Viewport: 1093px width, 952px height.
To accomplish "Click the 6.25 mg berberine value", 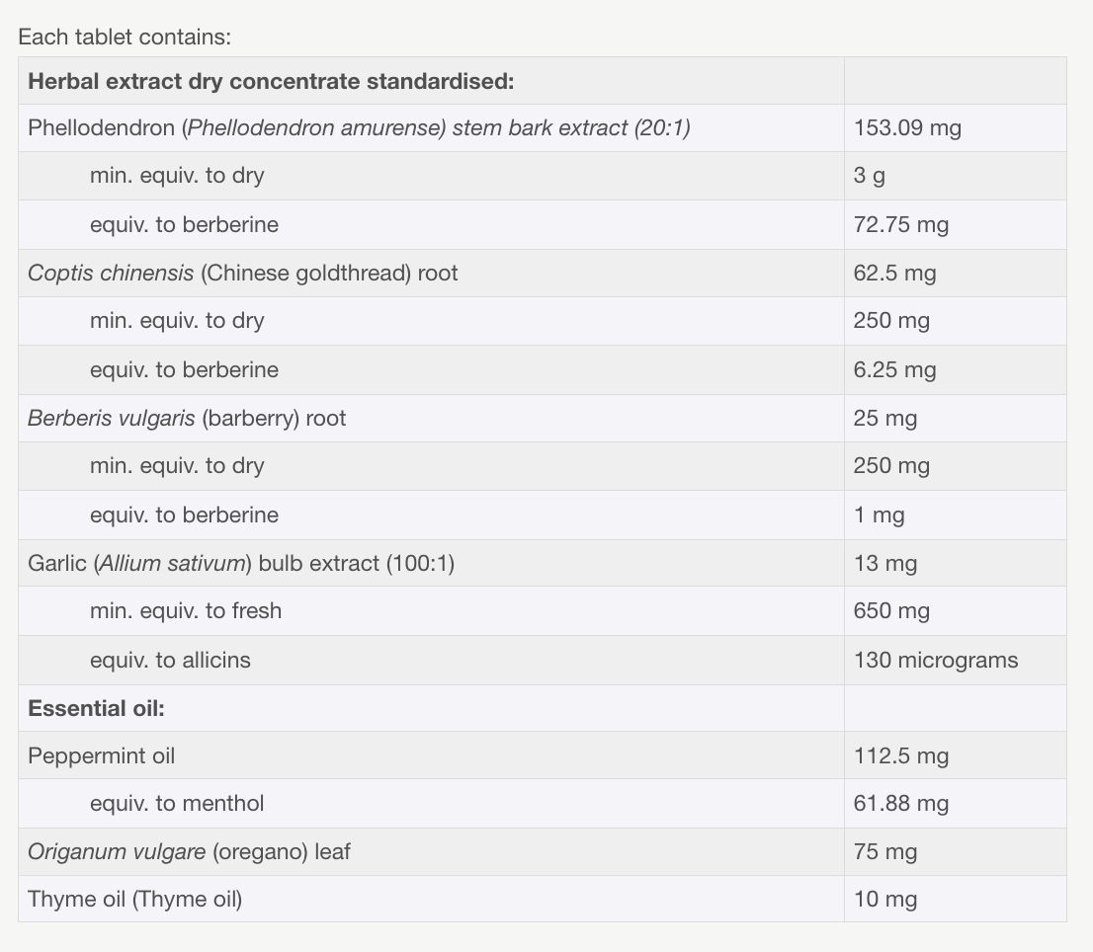I will [895, 369].
